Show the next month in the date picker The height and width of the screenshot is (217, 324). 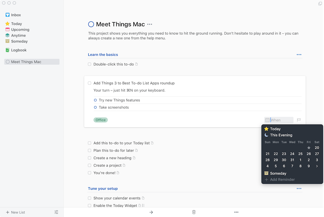click(317, 166)
